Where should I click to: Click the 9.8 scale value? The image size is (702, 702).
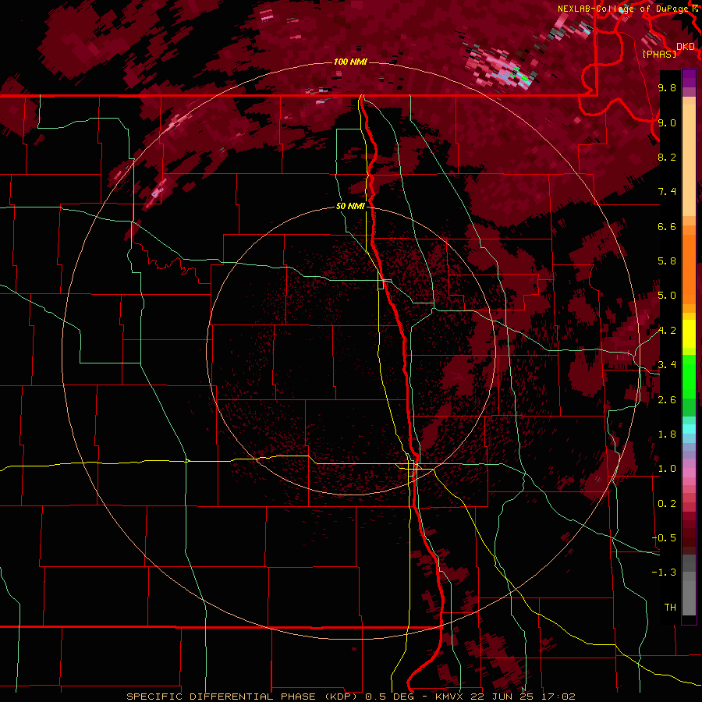[667, 87]
